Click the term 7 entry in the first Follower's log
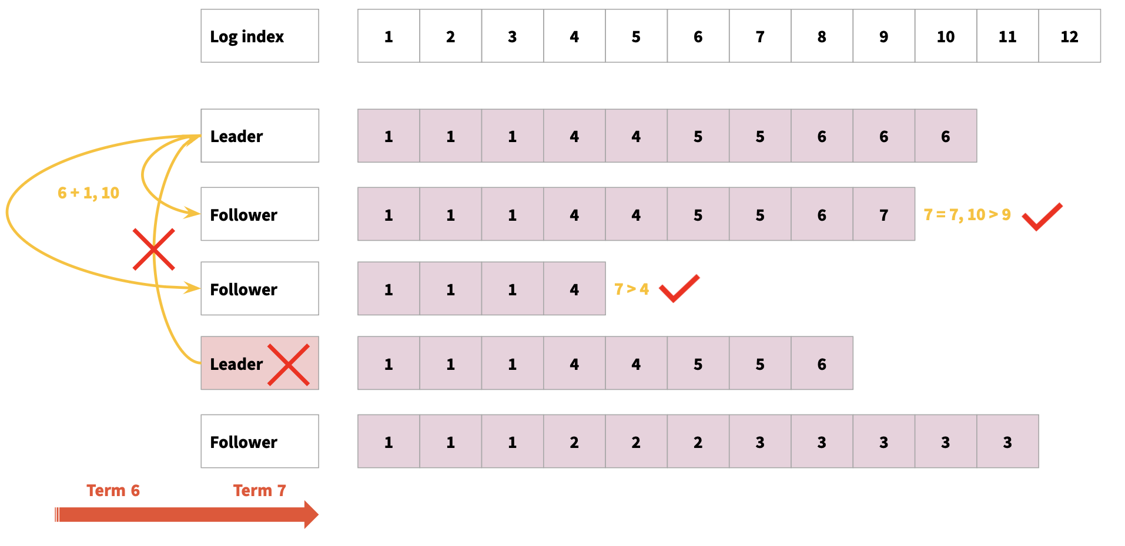 tap(883, 214)
